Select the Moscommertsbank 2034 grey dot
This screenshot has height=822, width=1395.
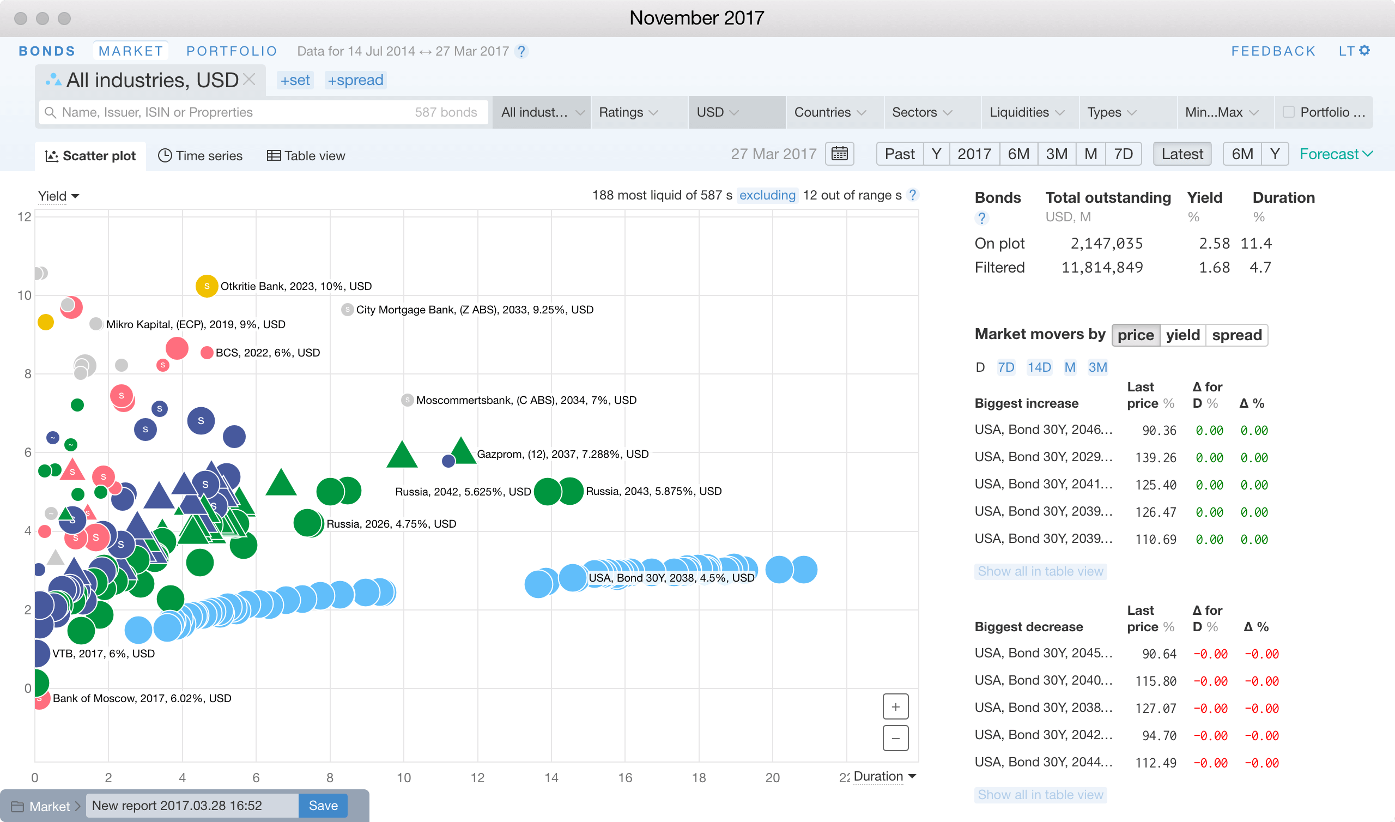pyautogui.click(x=407, y=400)
